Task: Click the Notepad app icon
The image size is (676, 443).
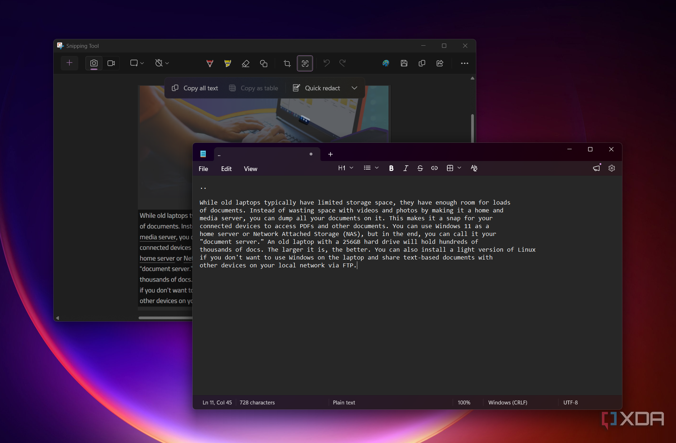Action: tap(203, 154)
